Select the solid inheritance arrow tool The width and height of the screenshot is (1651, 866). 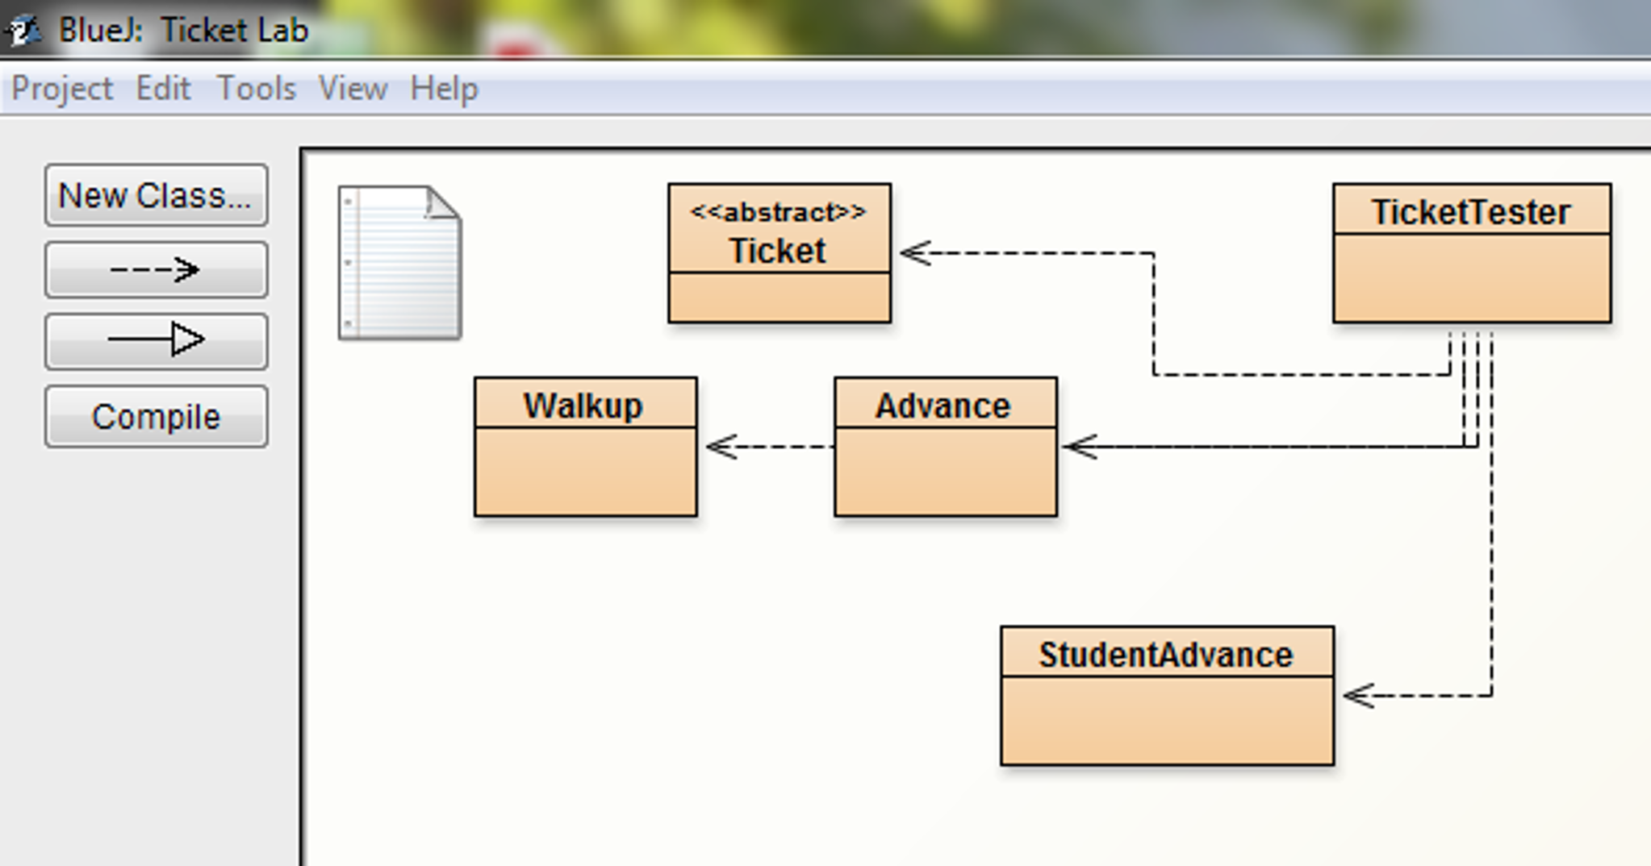coord(155,339)
